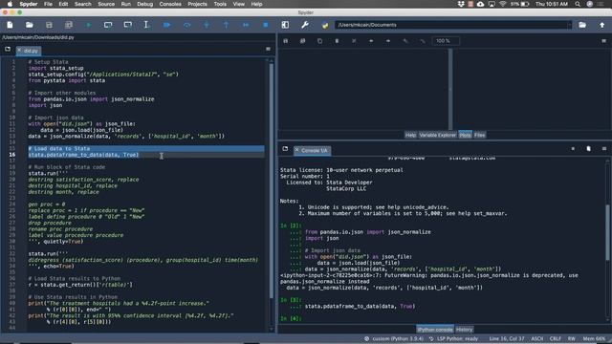Save all plots in Plots pane

tap(302, 41)
